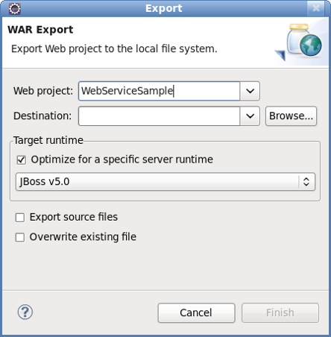Click the 'WAR Export' heading text
The height and width of the screenshot is (337, 331).
pyautogui.click(x=40, y=30)
